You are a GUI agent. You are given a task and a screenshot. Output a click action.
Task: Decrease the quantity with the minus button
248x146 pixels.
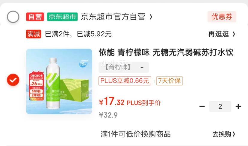pos(202,106)
